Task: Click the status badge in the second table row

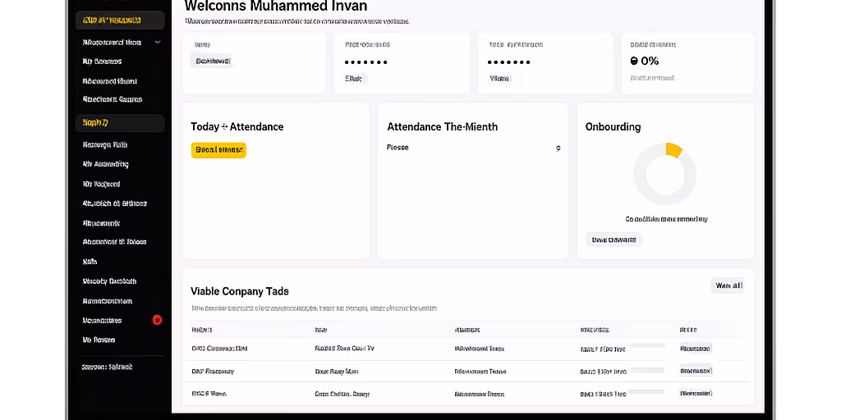Action: point(695,371)
